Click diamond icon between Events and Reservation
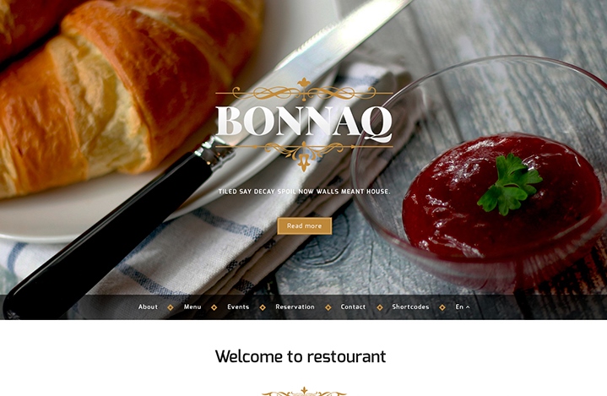The image size is (607, 396). (263, 307)
